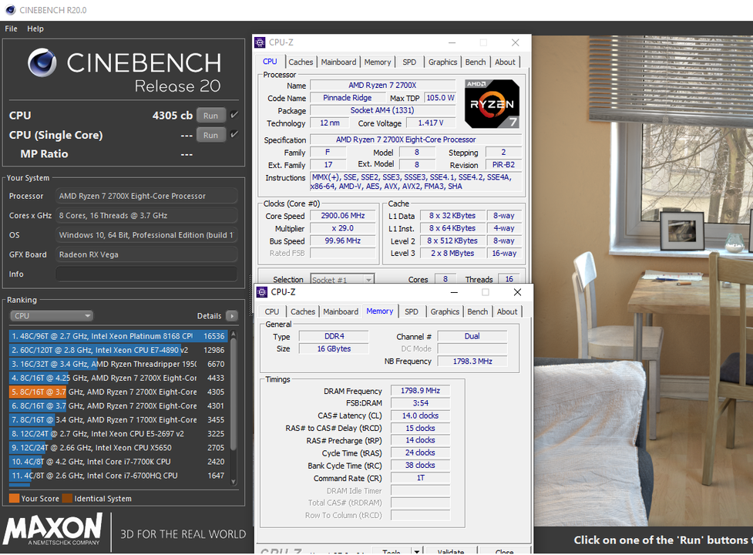Open About tab in upper CPU-Z window
The image size is (753, 555).
[505, 62]
